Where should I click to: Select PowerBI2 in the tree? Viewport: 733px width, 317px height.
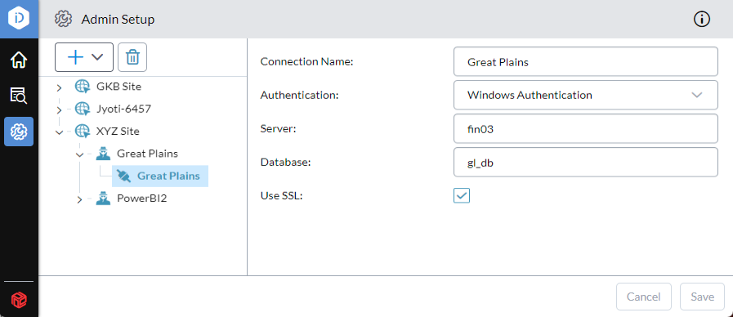[x=141, y=199]
